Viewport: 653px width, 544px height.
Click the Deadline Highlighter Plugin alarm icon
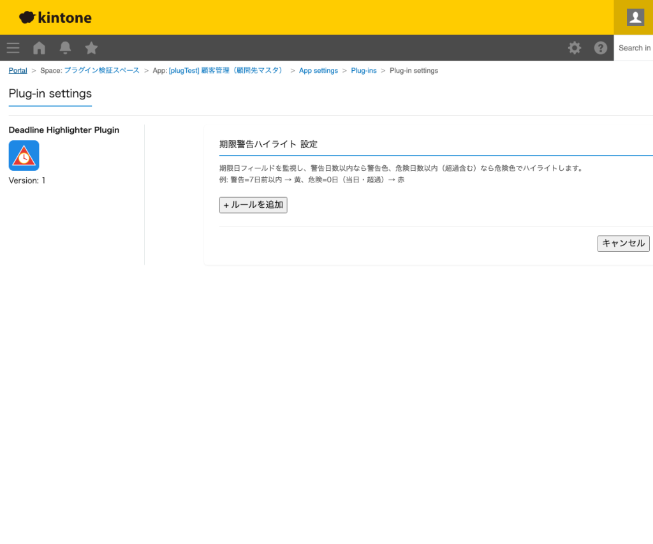click(x=24, y=155)
